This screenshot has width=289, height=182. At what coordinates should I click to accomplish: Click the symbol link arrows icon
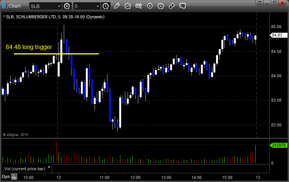tap(172, 6)
